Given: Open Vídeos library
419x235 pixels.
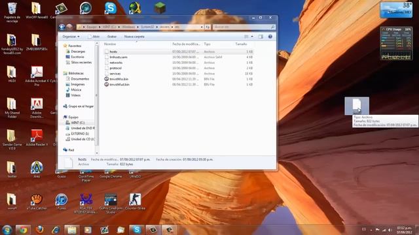Looking at the screenshot, I should (75, 95).
